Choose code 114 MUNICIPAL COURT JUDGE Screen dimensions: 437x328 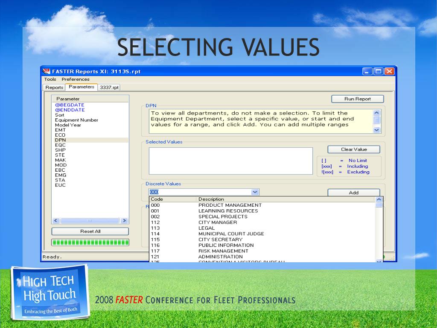pyautogui.click(x=262, y=234)
